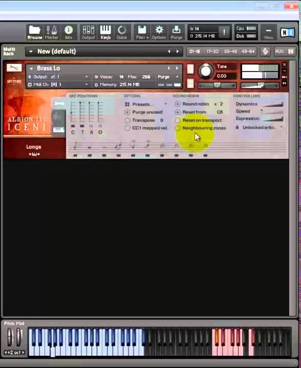Viewport: 301px width, 368px height.
Task: Open the Unlocked artic. dropdown
Action: 263,127
